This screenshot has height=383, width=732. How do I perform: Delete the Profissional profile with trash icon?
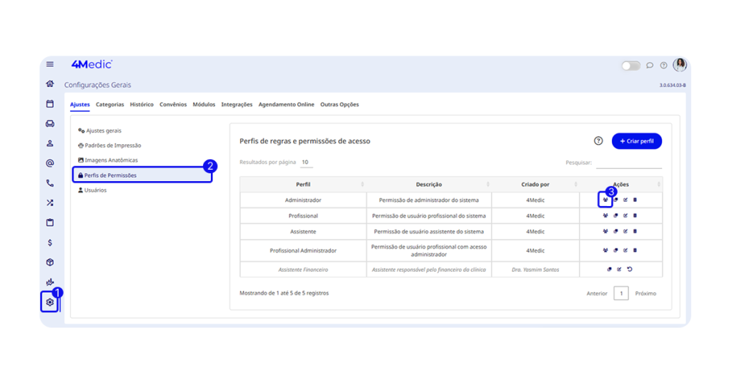(635, 215)
